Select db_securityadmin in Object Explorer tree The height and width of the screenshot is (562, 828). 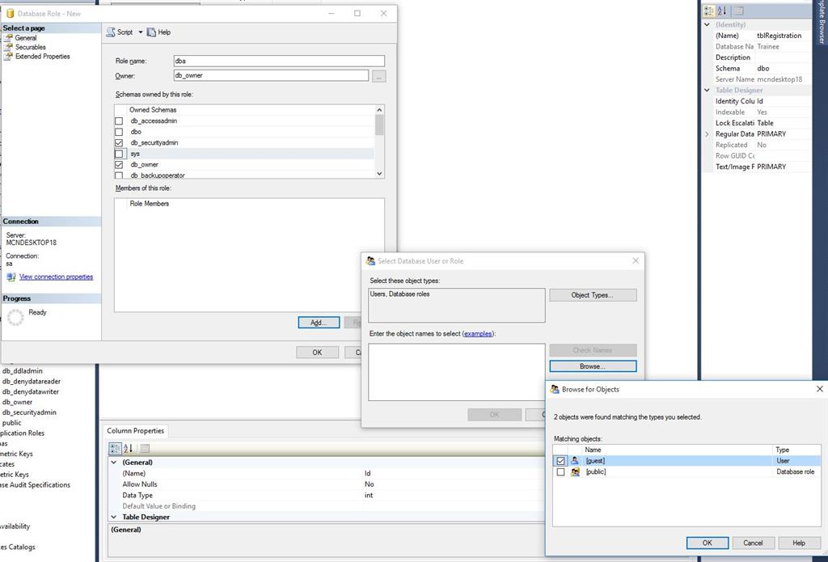click(x=29, y=412)
